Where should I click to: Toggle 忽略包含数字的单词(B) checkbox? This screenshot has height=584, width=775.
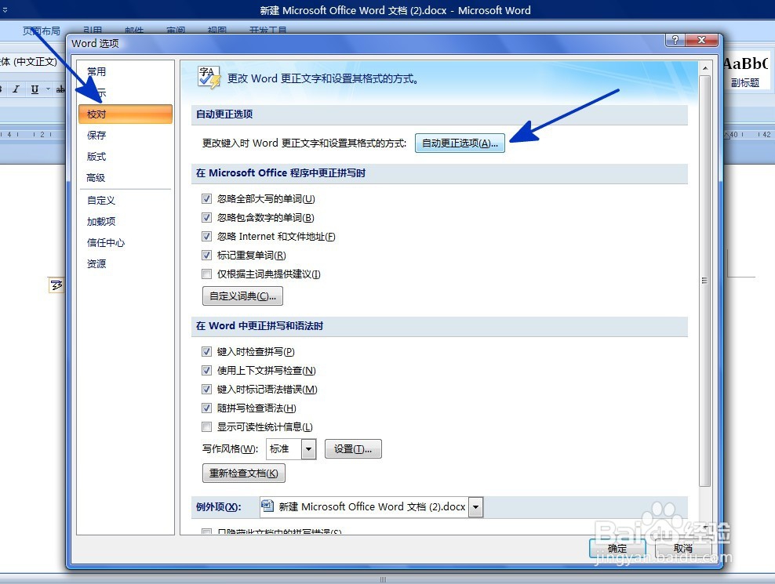point(206,218)
